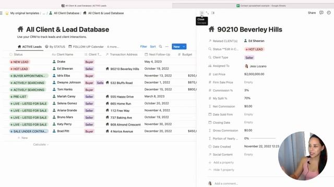Click Sort in database toolbar
The image size is (334, 187).
coord(153,46)
